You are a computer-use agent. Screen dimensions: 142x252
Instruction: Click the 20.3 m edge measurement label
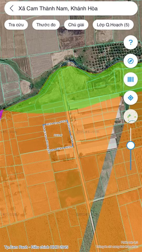(50, 124)
